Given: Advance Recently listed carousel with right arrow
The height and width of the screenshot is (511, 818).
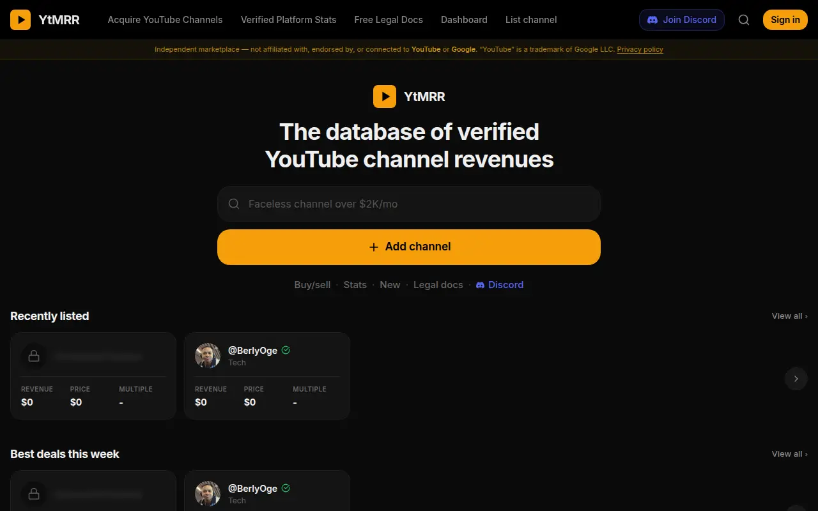Looking at the screenshot, I should pos(796,379).
